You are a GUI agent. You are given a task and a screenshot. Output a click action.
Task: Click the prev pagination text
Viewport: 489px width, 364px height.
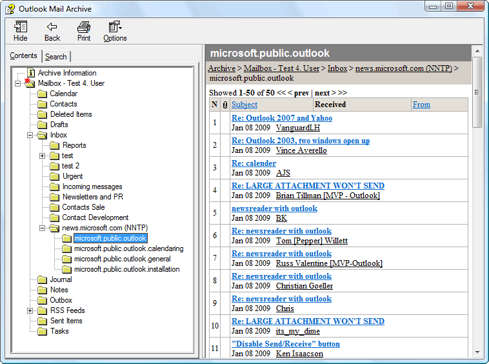[301, 93]
